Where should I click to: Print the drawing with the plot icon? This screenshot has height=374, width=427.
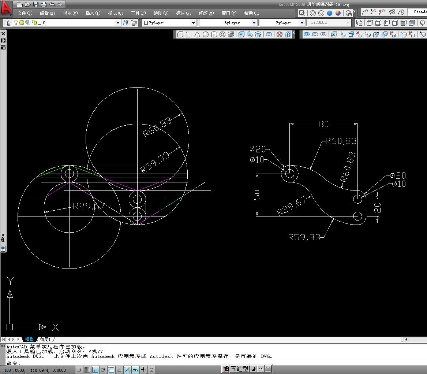tap(44, 4)
